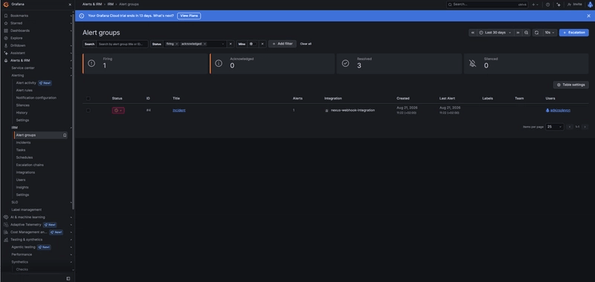Screen dimensions: 595x282
Task: Click bookmark icon beside Alert groups
Action: pyautogui.click(x=65, y=135)
